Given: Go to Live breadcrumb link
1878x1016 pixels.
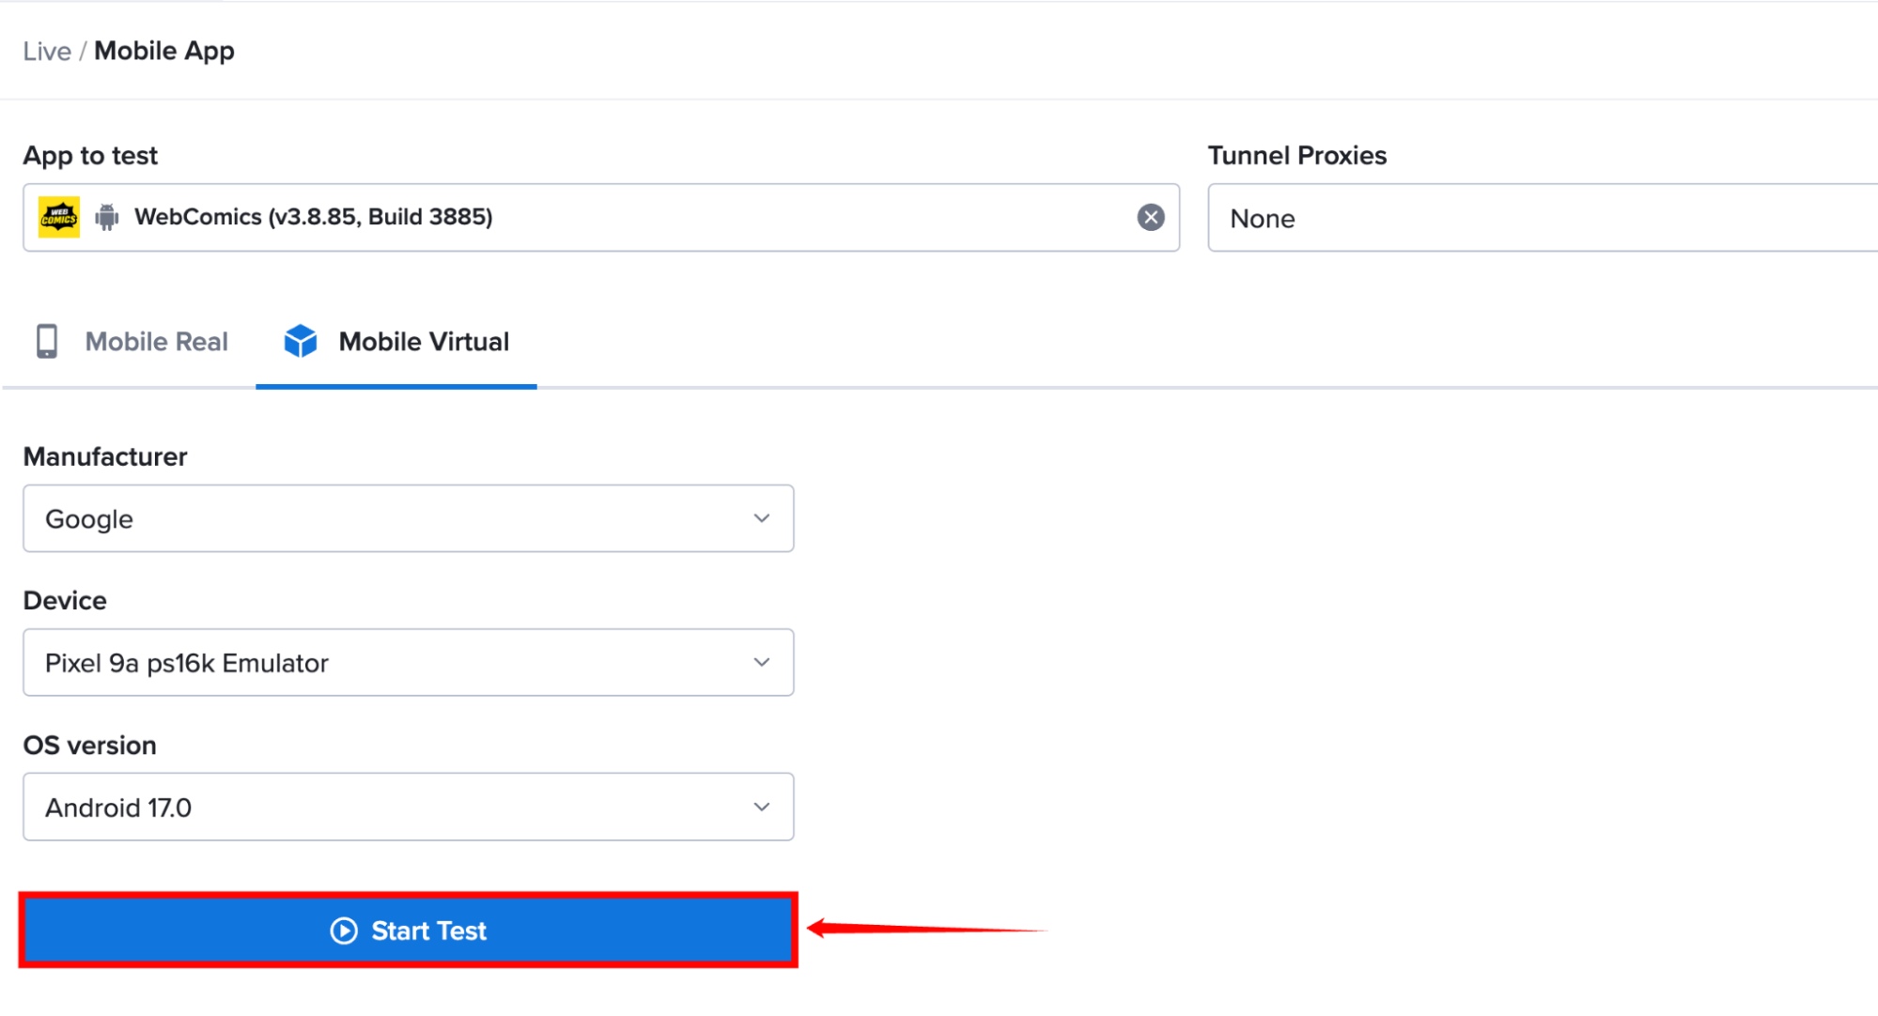Looking at the screenshot, I should tap(47, 51).
